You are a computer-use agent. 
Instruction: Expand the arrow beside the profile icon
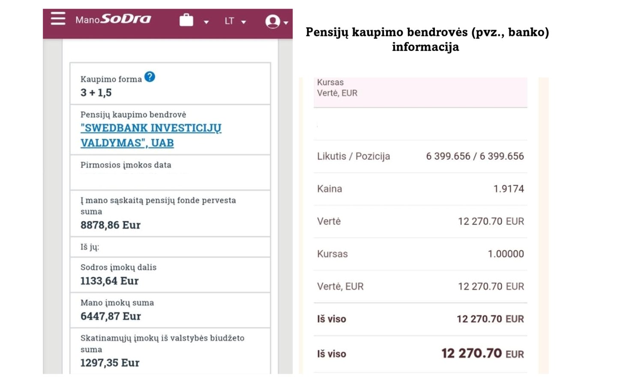[286, 23]
